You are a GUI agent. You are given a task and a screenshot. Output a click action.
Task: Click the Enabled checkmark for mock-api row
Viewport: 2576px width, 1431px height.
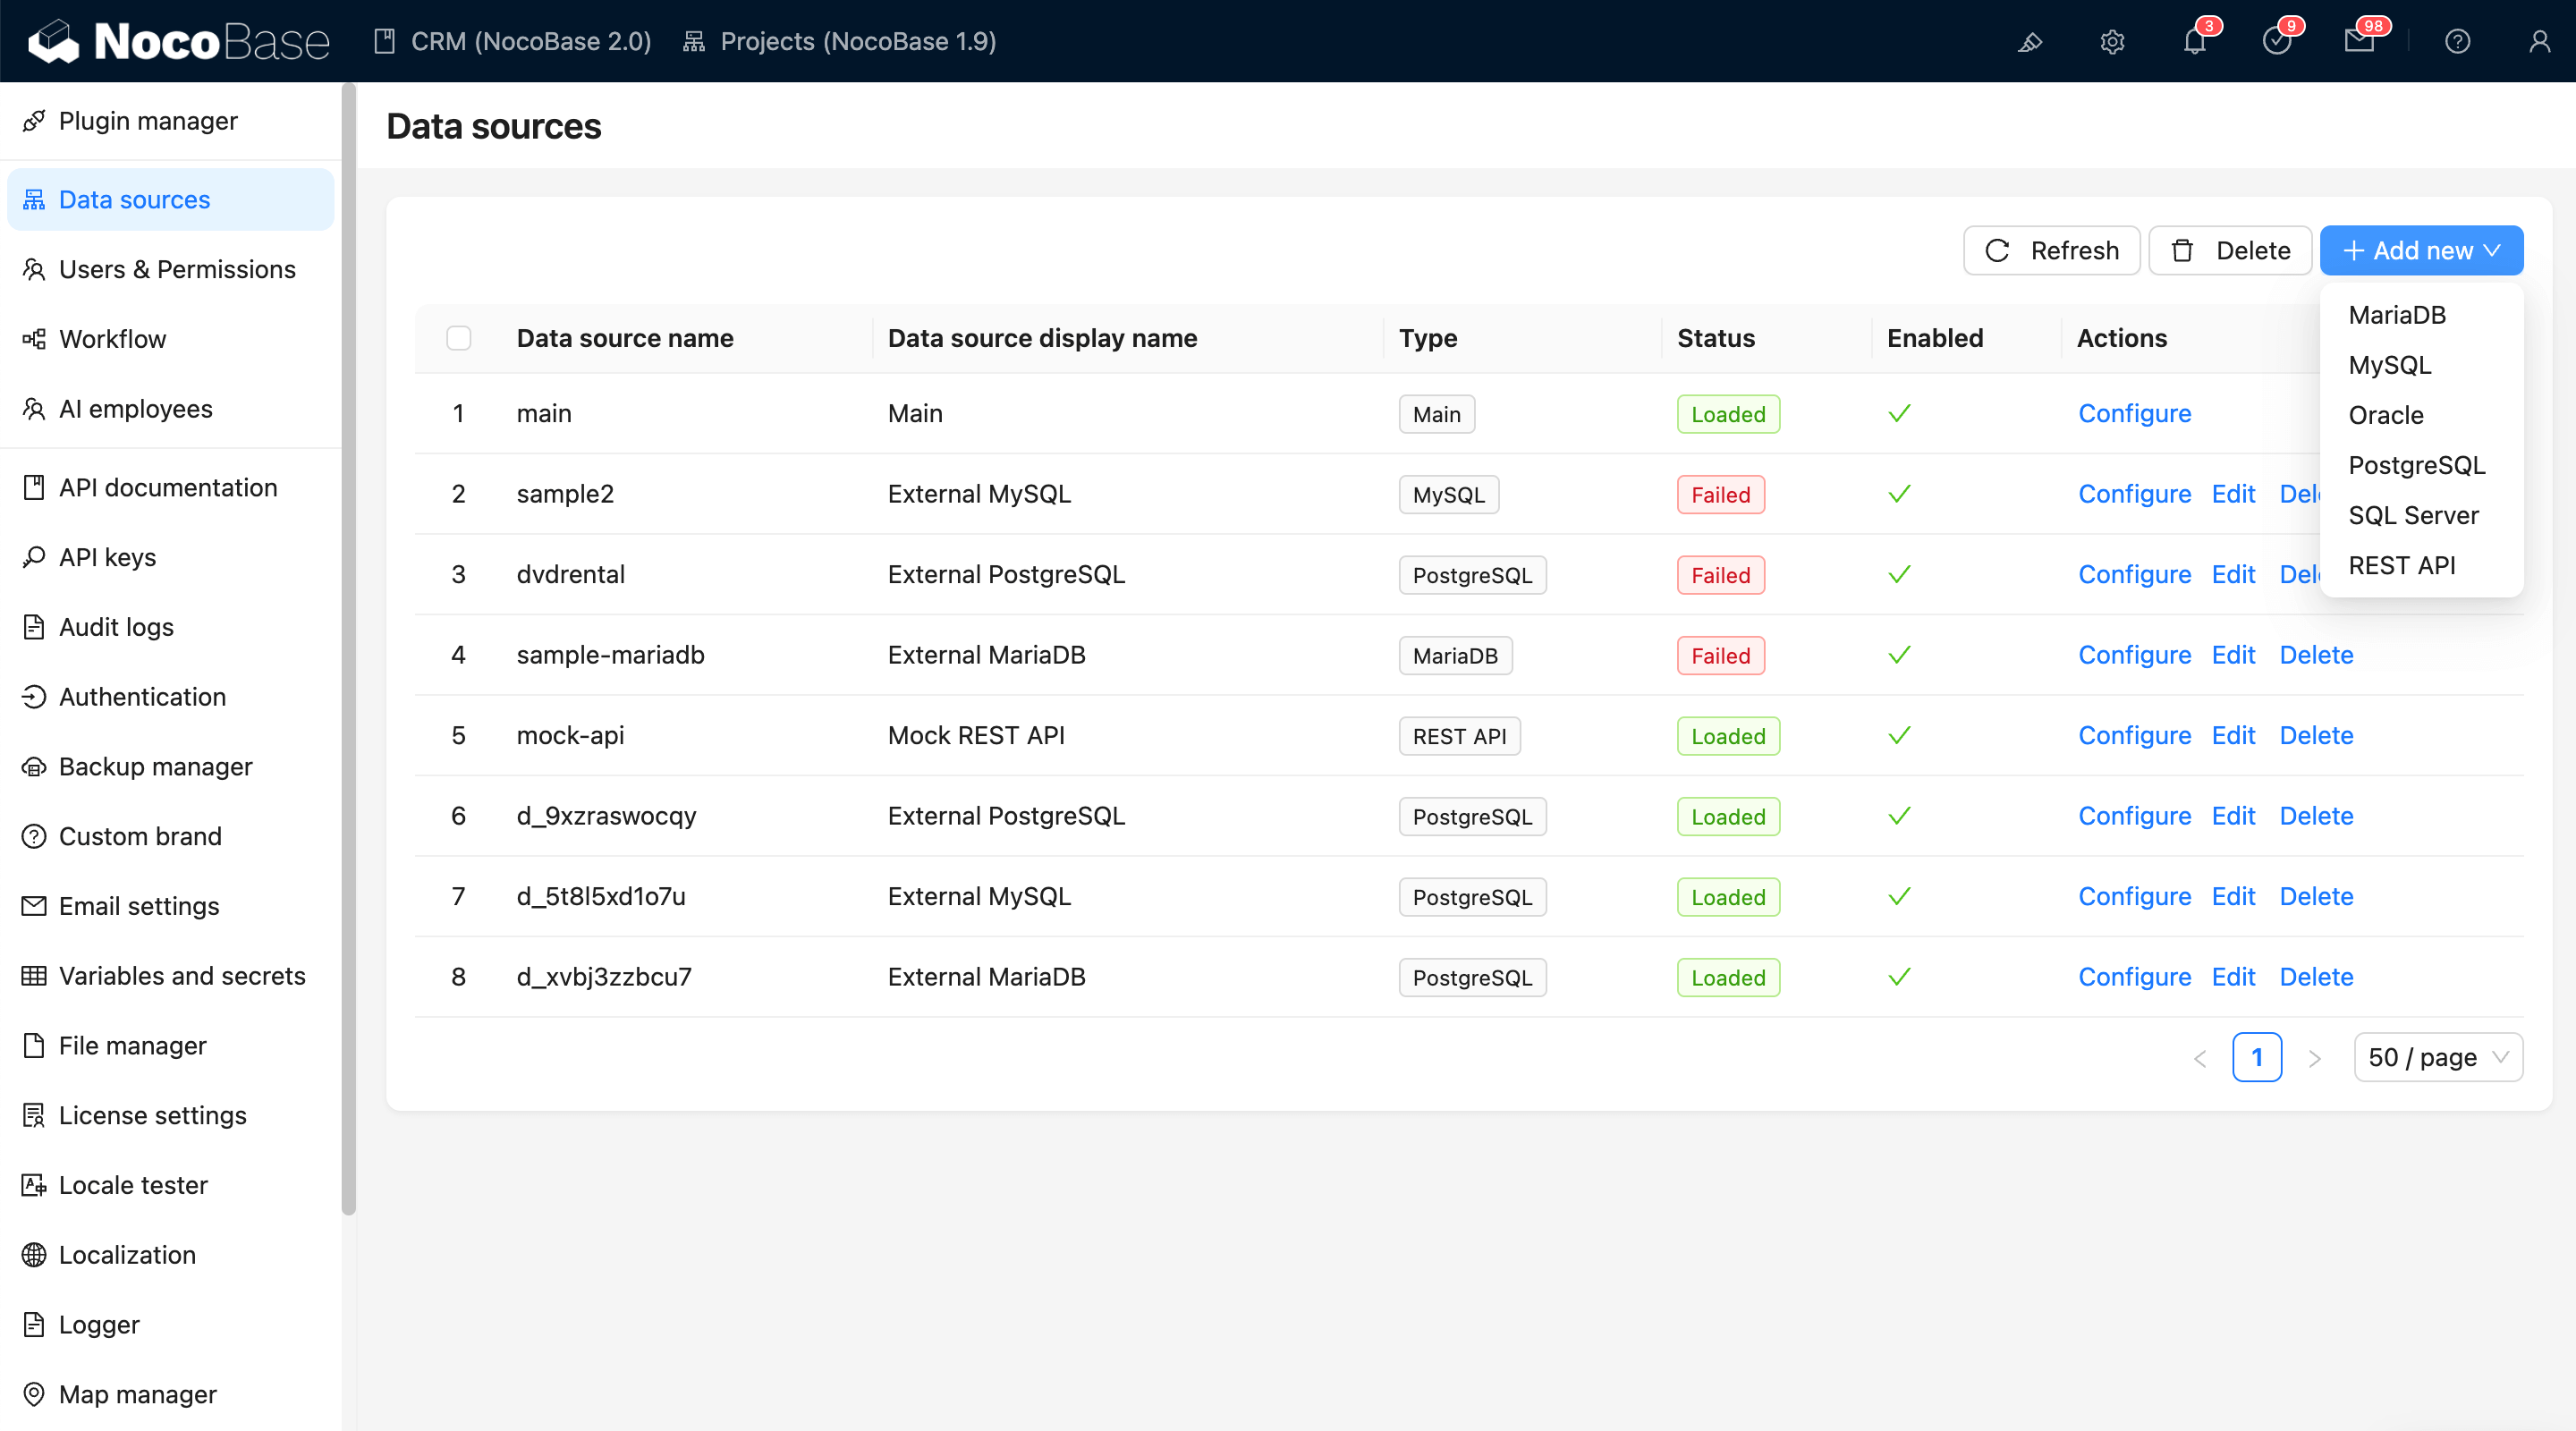tap(1899, 736)
